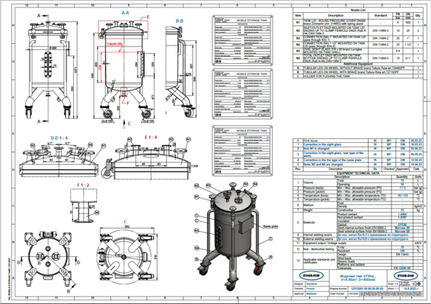
Task: Click the "B-B" section view title
Action: 180,21
